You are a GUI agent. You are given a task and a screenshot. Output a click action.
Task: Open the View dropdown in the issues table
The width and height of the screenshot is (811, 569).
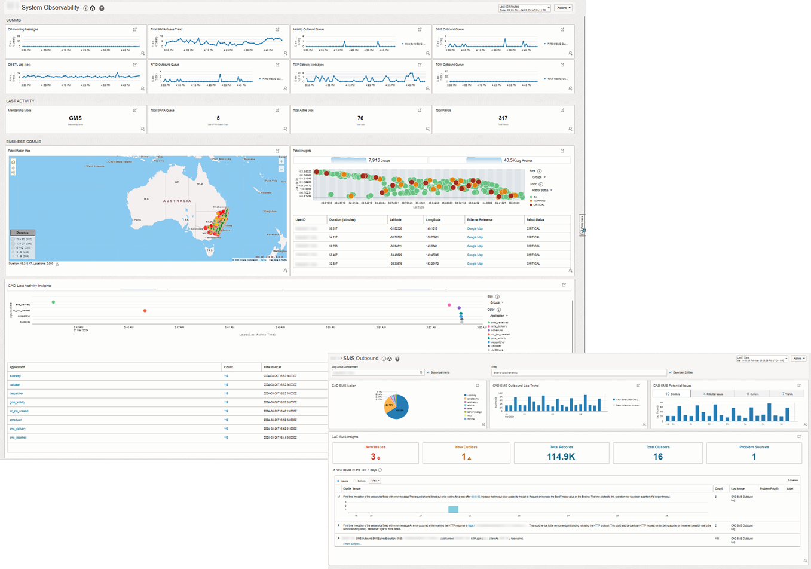click(x=375, y=481)
